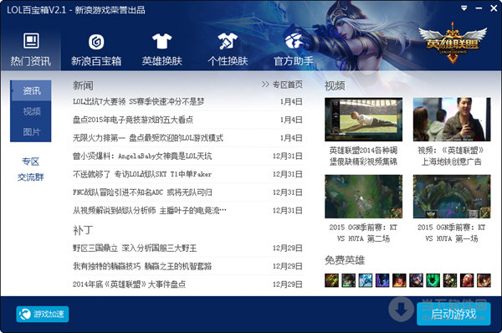
Task: Click the 启动游戏 button
Action: click(x=453, y=314)
